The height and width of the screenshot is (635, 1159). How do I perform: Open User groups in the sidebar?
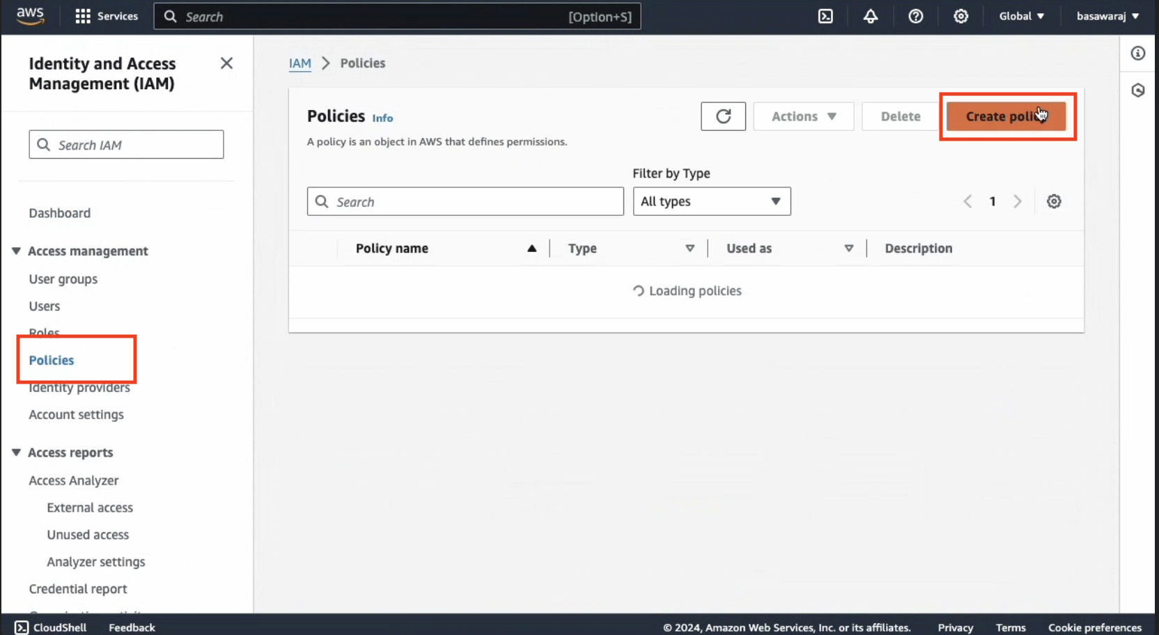63,279
